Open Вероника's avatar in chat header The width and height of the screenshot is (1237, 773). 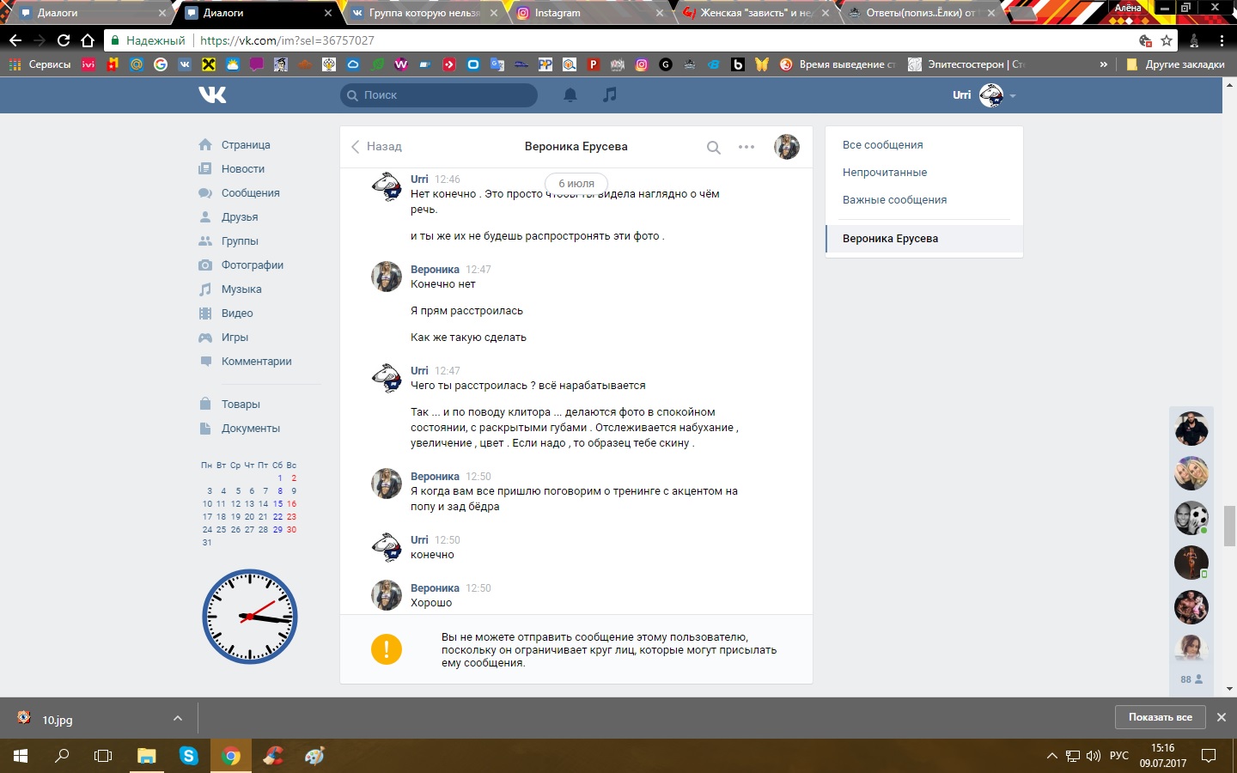[786, 147]
